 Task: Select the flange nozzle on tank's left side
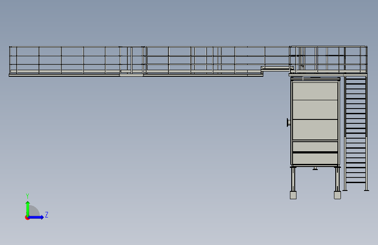(289, 122)
